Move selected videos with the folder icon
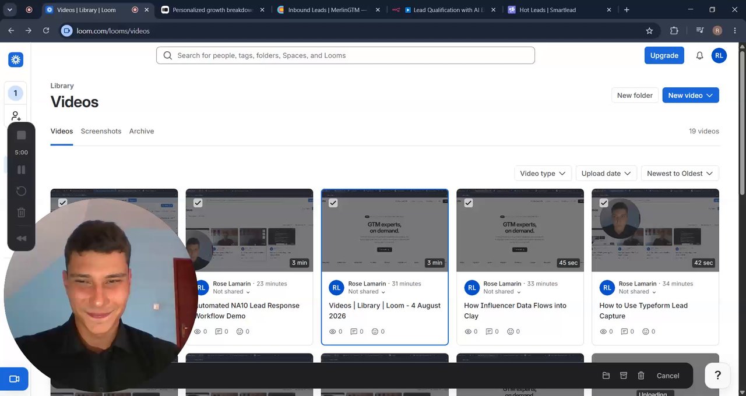 coord(606,376)
